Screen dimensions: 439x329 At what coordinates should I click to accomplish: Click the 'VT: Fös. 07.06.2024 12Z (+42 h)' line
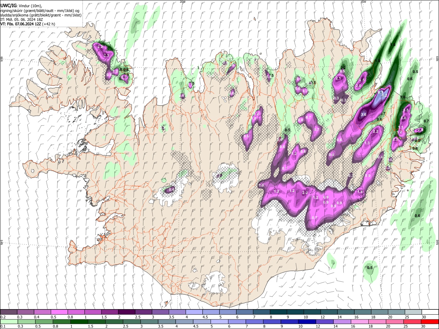[x=28, y=24]
